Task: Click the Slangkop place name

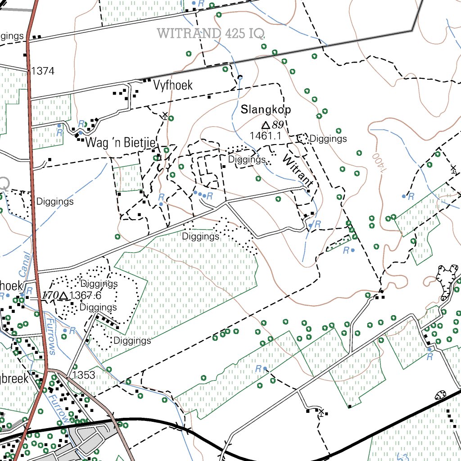Action: point(266,109)
